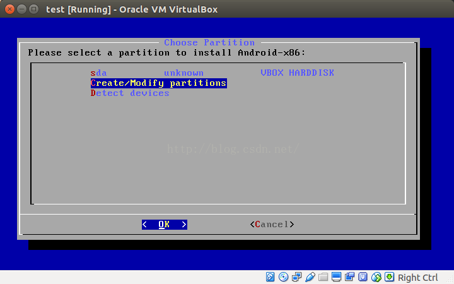Click the VBOX HARDDISK label
Viewport: 454px width, 284px height.
(298, 73)
